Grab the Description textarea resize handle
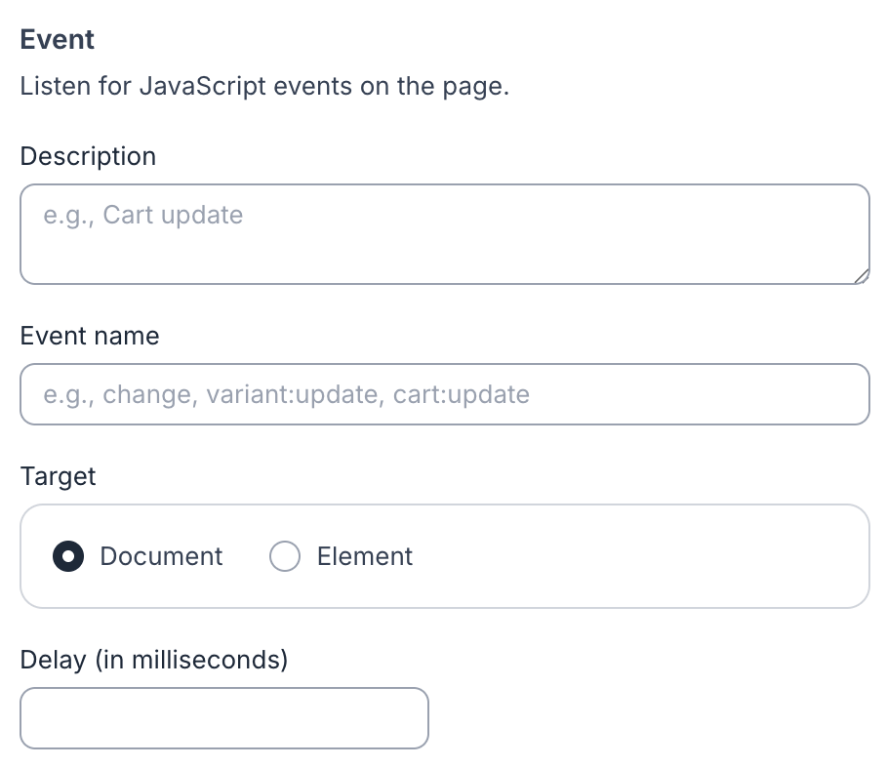The height and width of the screenshot is (767, 886). coord(861,276)
